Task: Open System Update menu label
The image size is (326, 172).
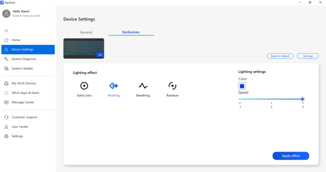Action: (x=22, y=68)
